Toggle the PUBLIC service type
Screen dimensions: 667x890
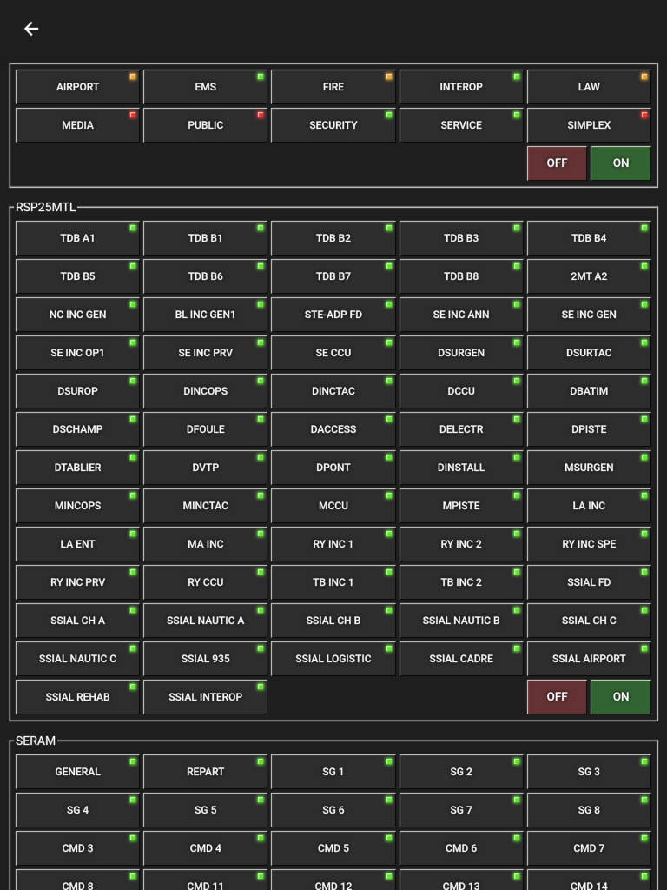coord(205,125)
